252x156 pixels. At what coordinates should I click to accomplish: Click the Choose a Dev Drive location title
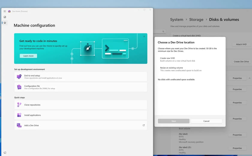[176, 42]
